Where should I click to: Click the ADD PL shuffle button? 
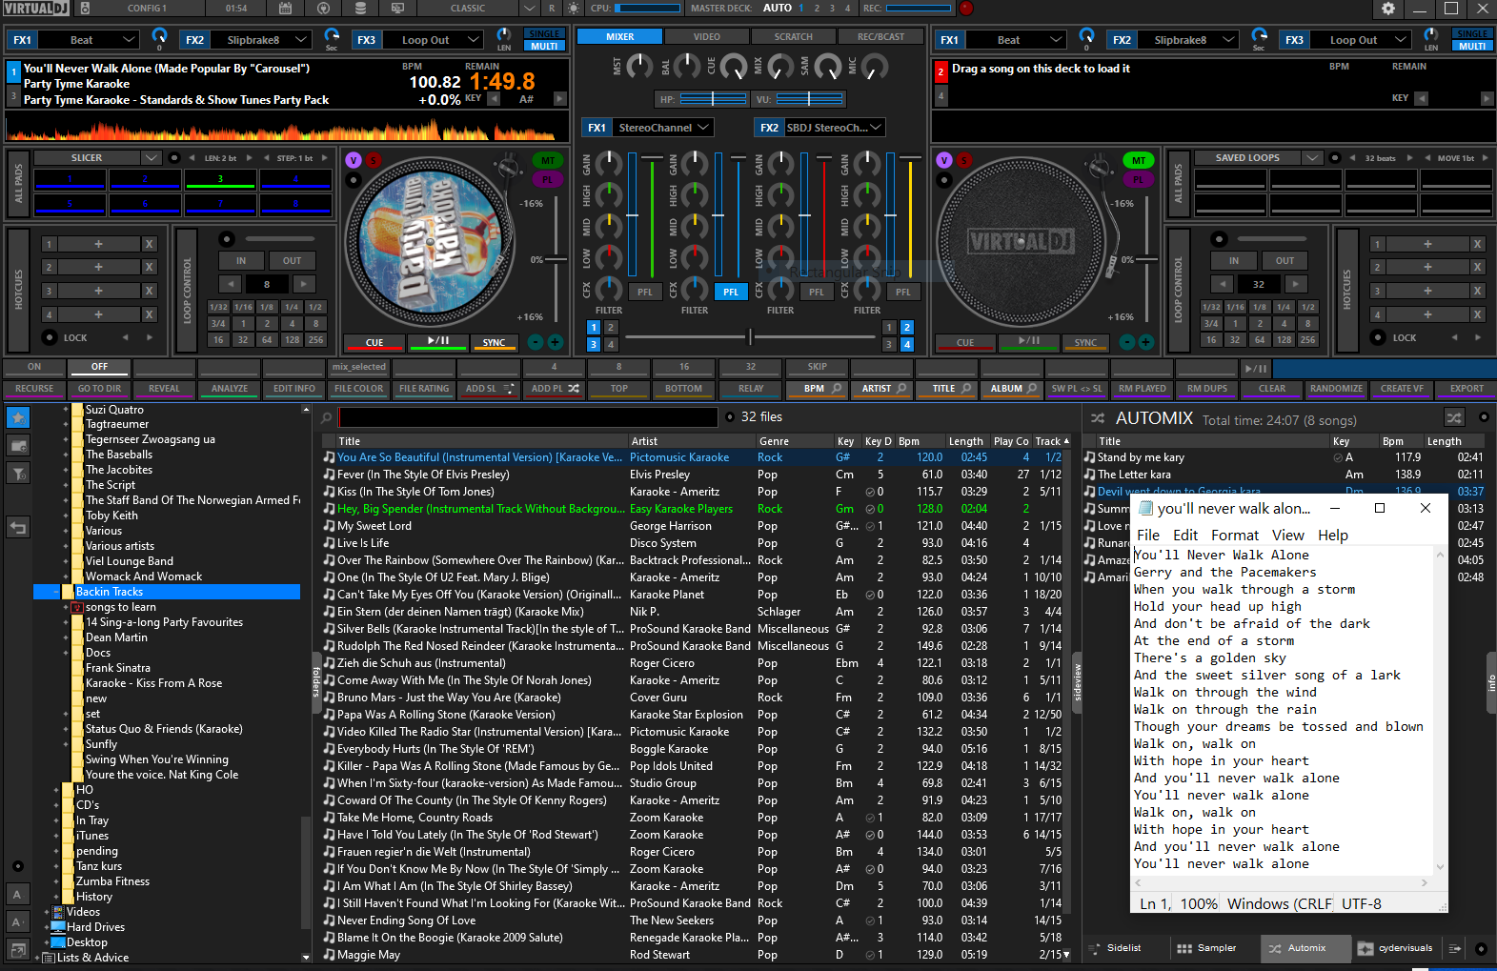556,389
